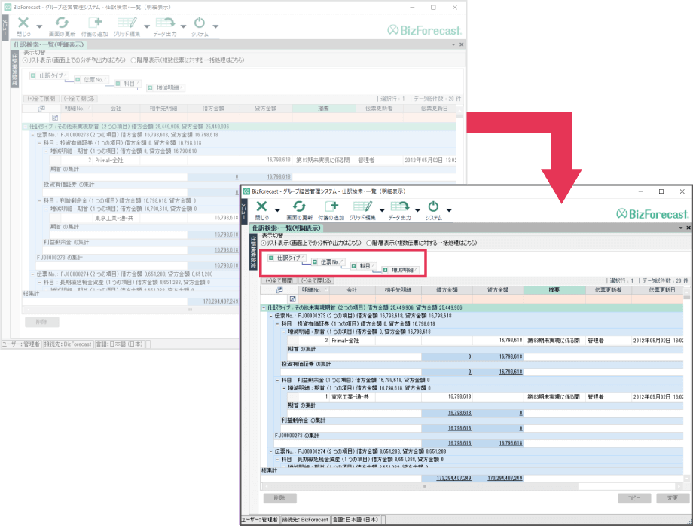Collapse 科目 長期繰延税金資産 group in front window
This screenshot has width=693, height=526.
(277, 460)
